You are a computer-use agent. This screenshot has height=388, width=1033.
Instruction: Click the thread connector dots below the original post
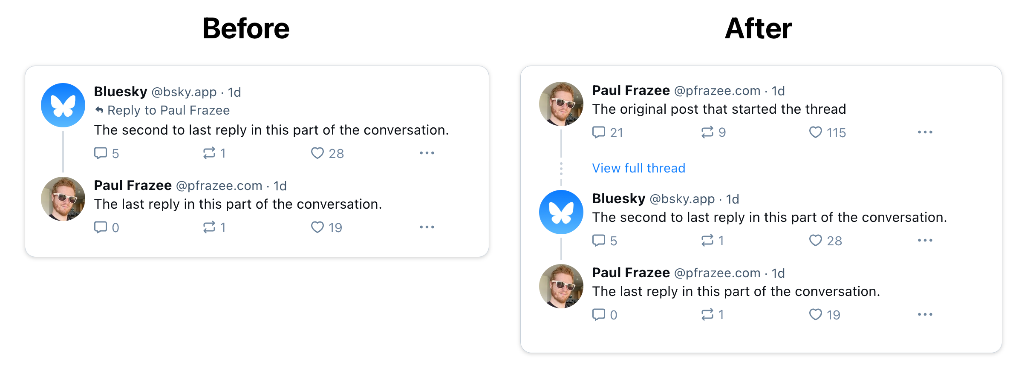(x=561, y=168)
